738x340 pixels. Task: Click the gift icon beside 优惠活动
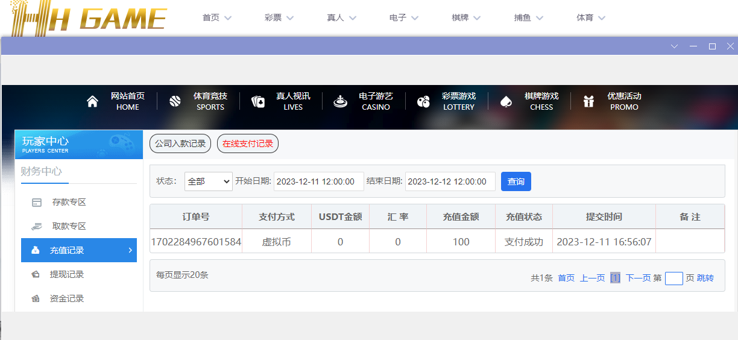coord(588,101)
